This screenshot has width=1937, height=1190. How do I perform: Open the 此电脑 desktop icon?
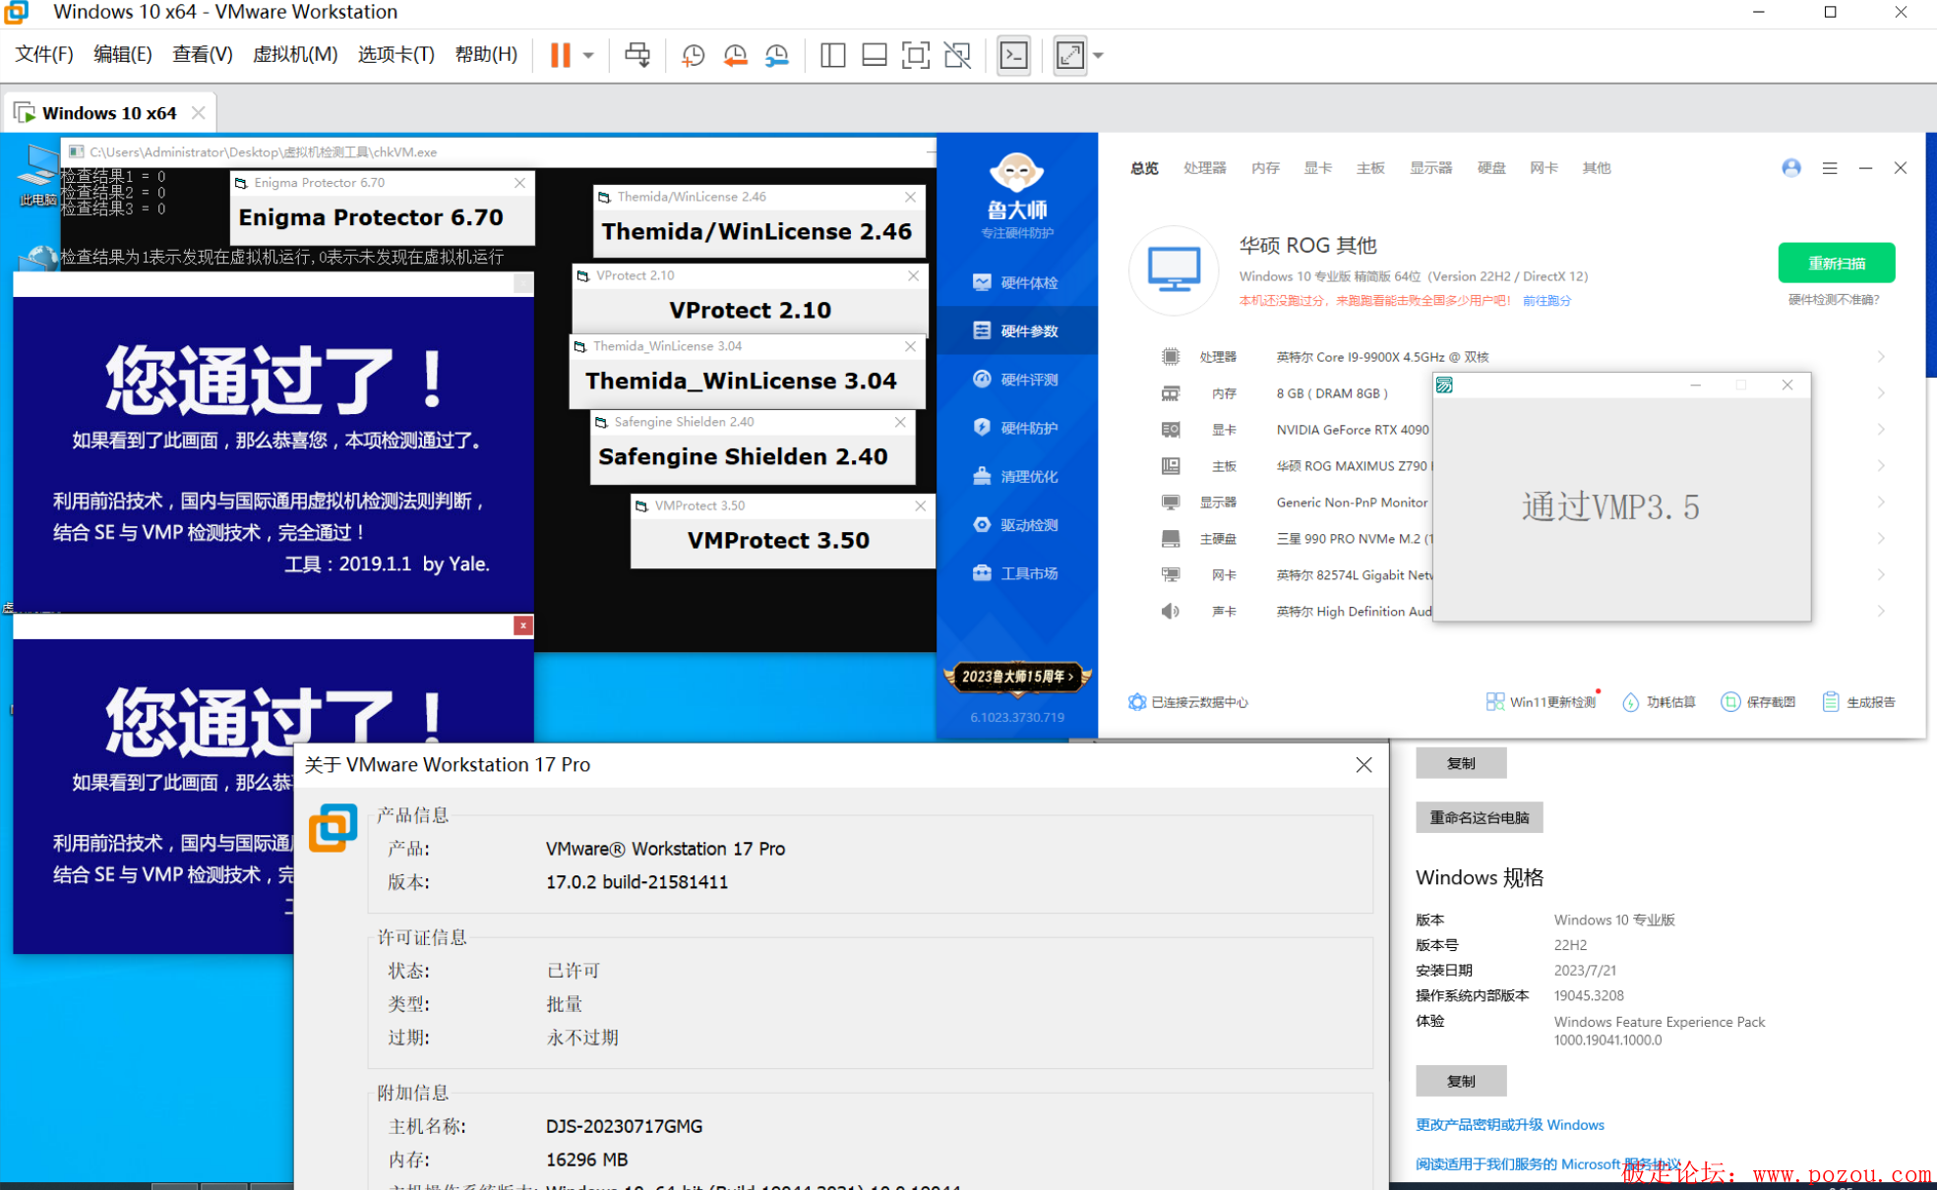[37, 177]
